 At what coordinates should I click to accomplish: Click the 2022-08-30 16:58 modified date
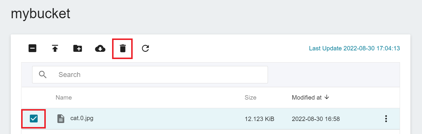[316, 119]
